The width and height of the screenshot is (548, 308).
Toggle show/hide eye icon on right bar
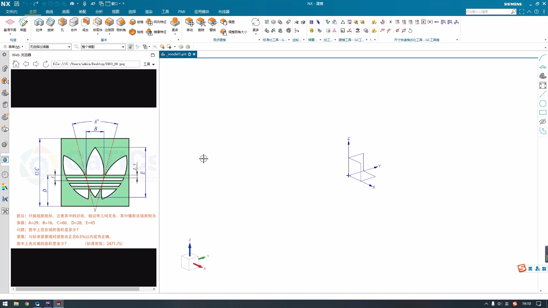point(543,121)
